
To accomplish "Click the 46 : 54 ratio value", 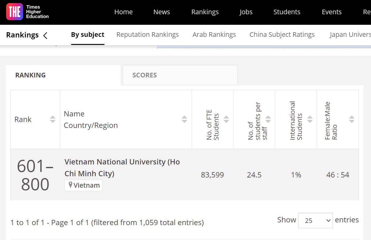I will coord(338,175).
